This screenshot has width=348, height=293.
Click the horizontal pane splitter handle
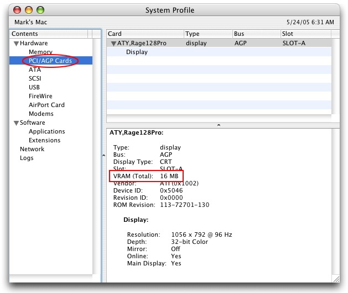219,125
